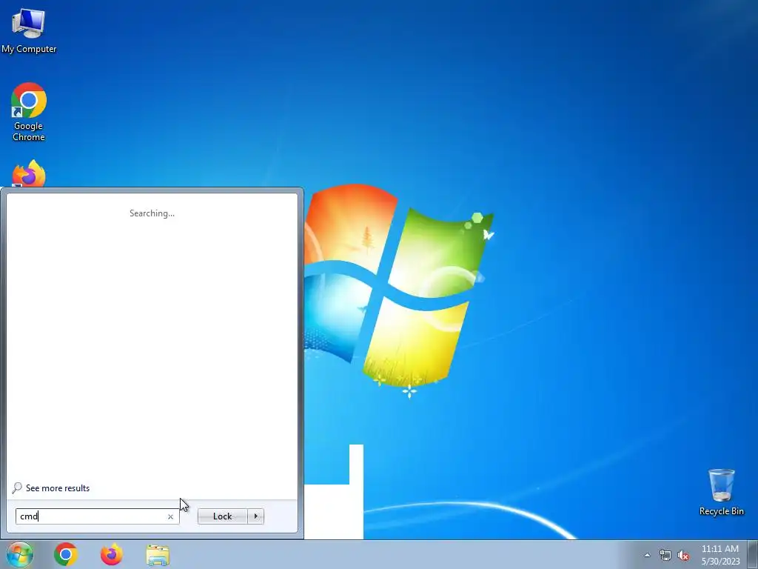758x569 pixels.
Task: Clear the search box with the X
Action: click(x=170, y=516)
